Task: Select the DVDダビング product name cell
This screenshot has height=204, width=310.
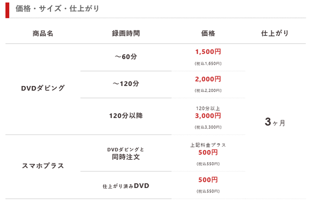Action: pos(43,88)
